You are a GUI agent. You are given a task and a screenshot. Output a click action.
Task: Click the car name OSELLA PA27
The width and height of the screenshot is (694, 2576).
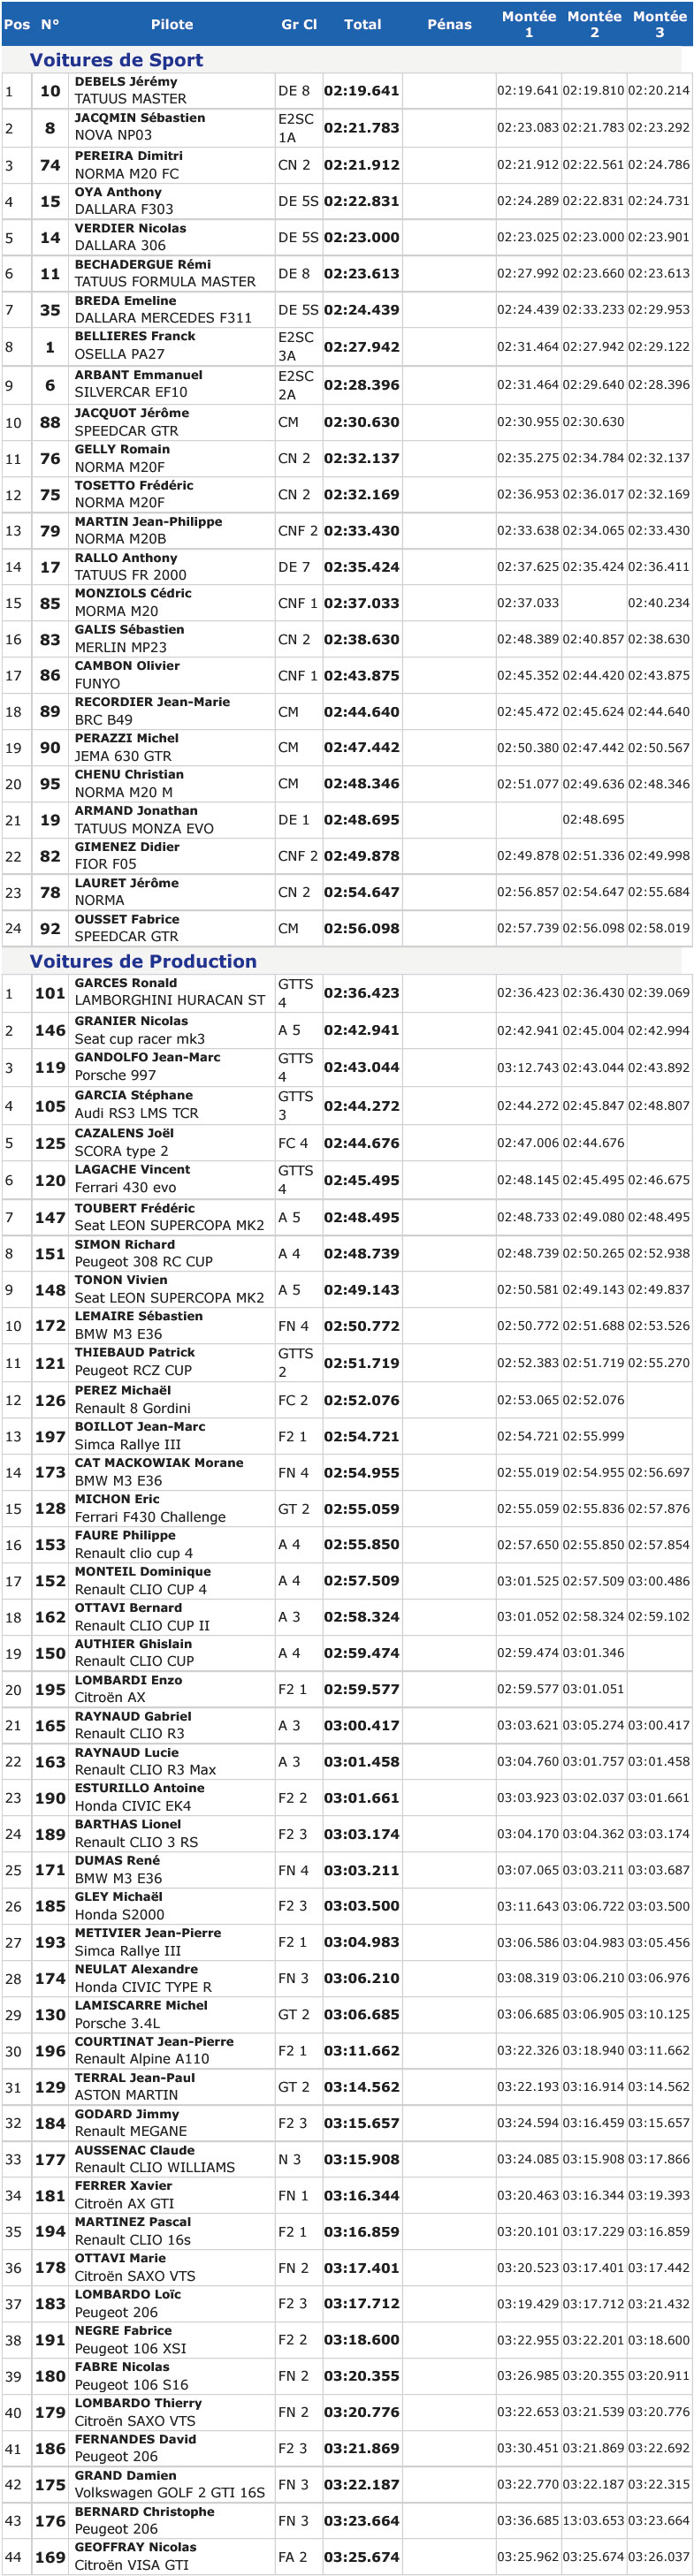120,354
